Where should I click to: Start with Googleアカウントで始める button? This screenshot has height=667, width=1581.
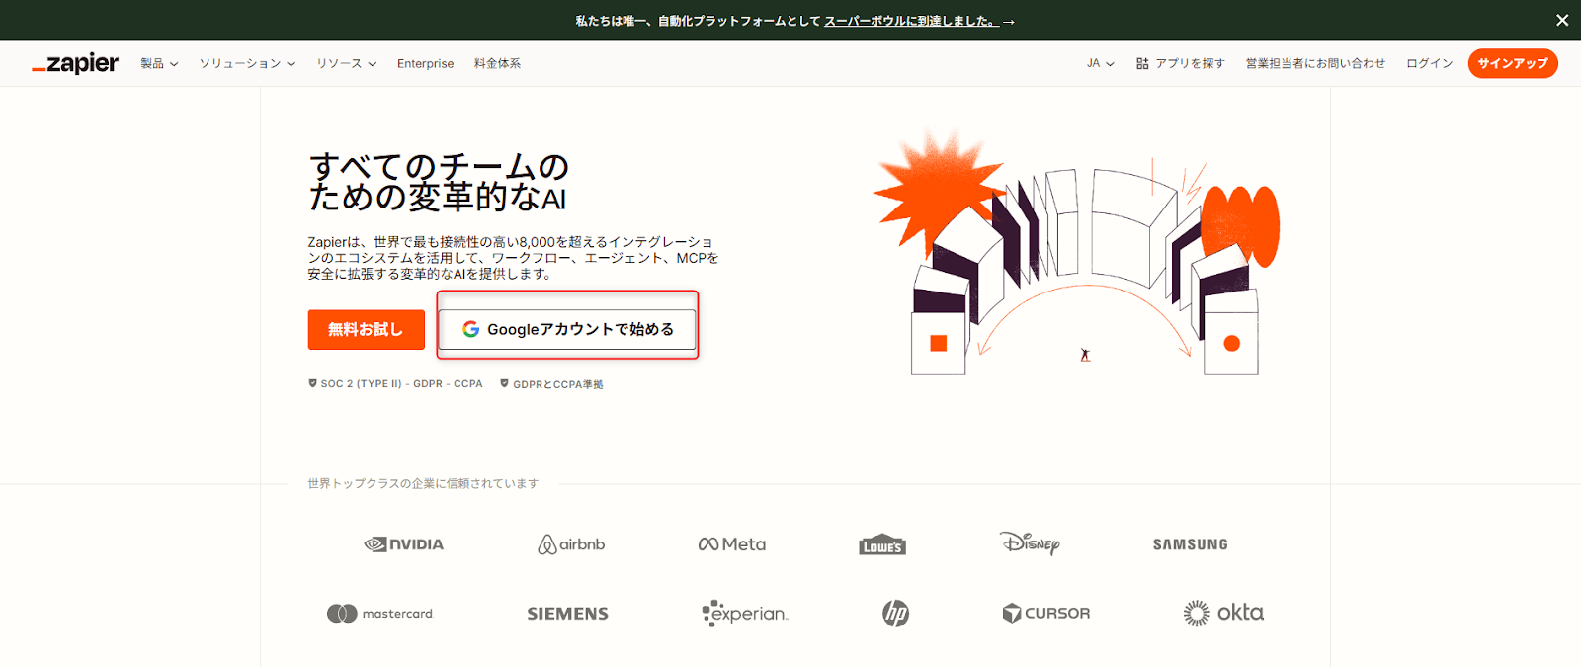pos(567,330)
